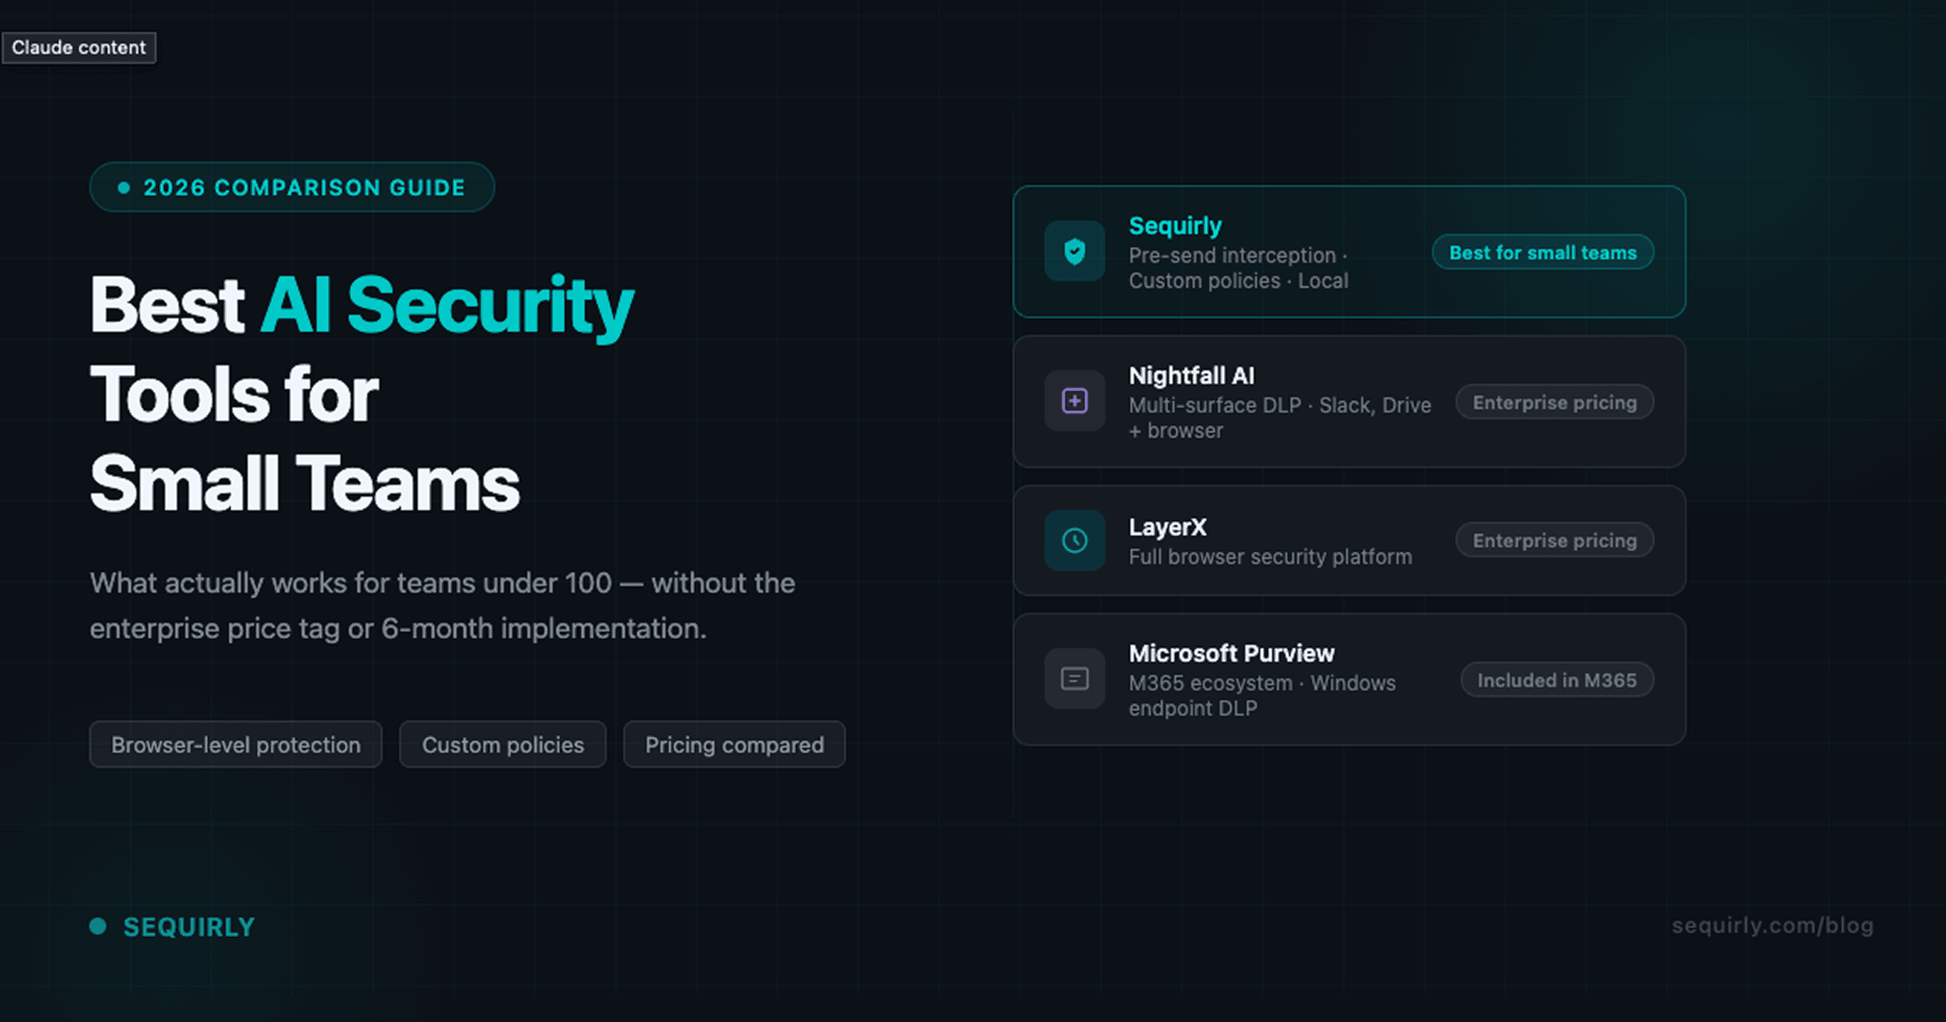Expand the Sequirly comparison card
1946x1022 pixels.
pos(1348,252)
